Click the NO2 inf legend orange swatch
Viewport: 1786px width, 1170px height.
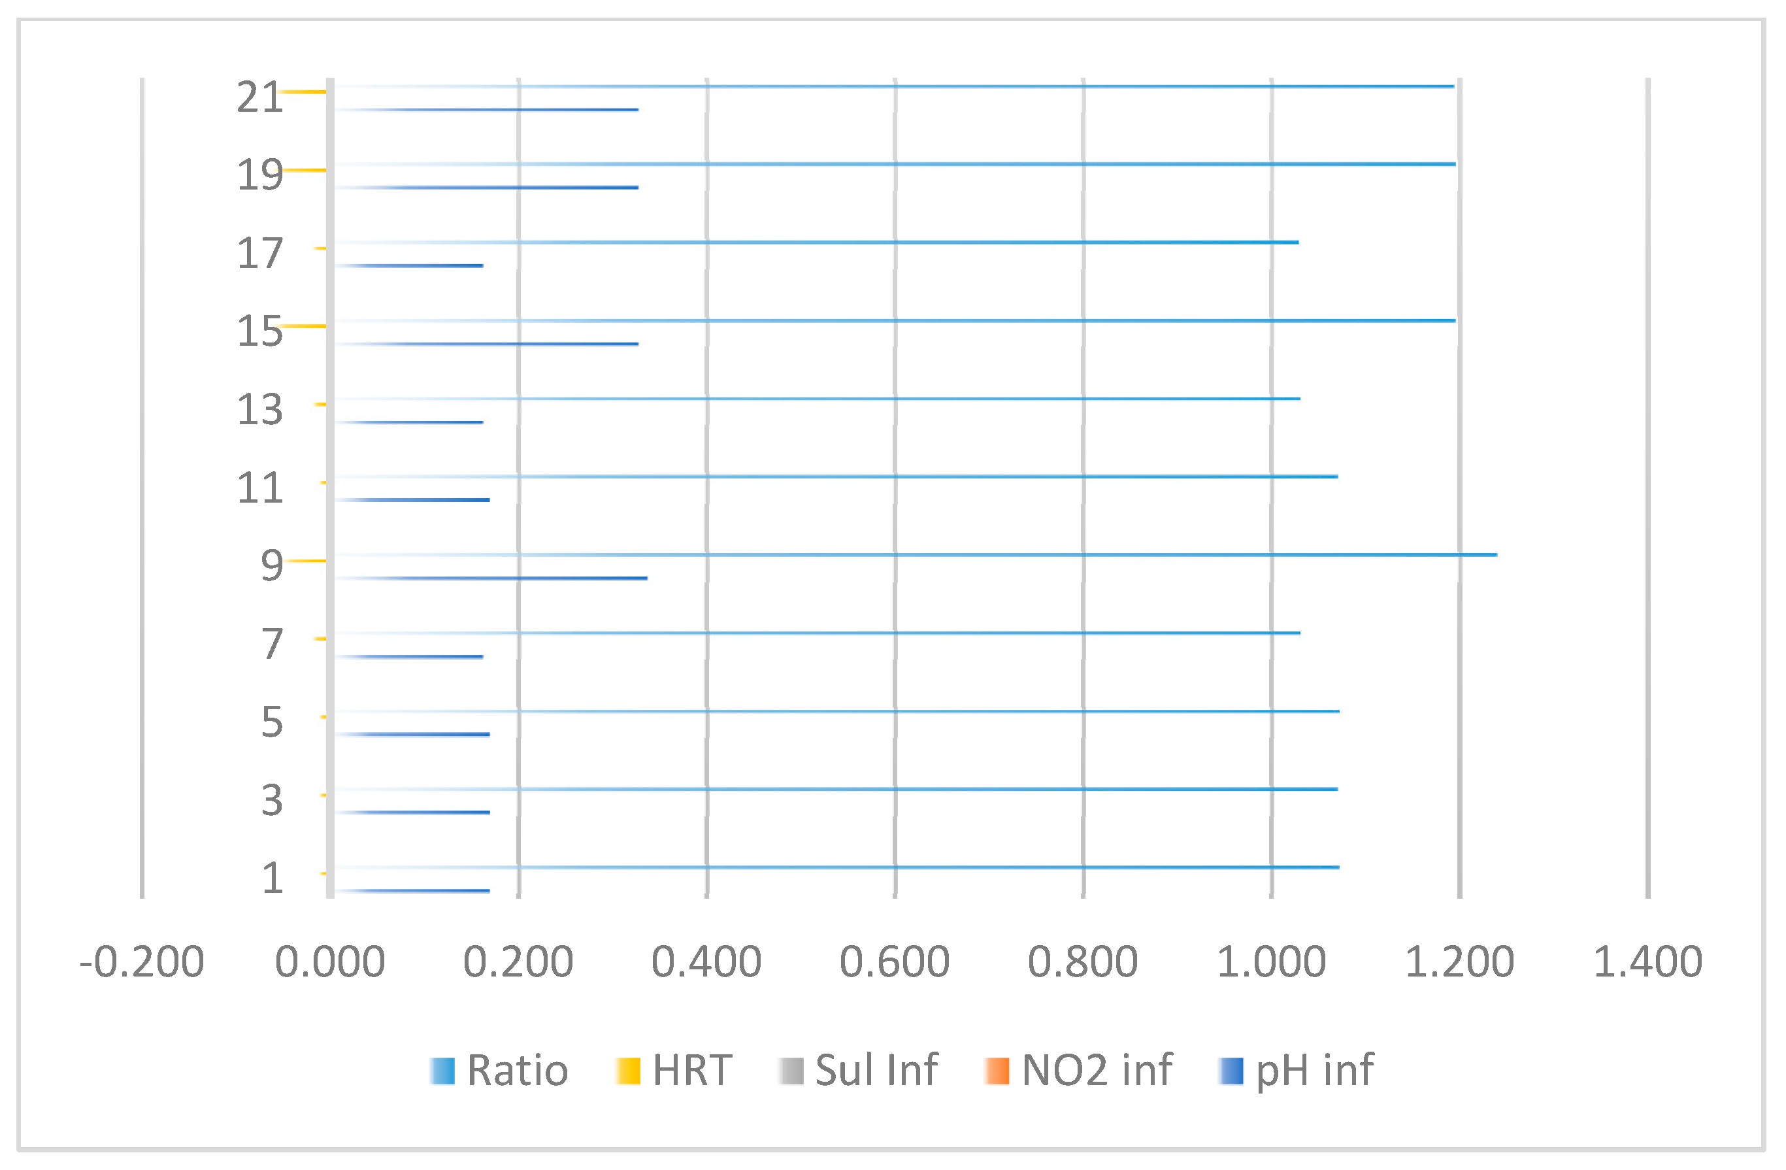pyautogui.click(x=997, y=1071)
